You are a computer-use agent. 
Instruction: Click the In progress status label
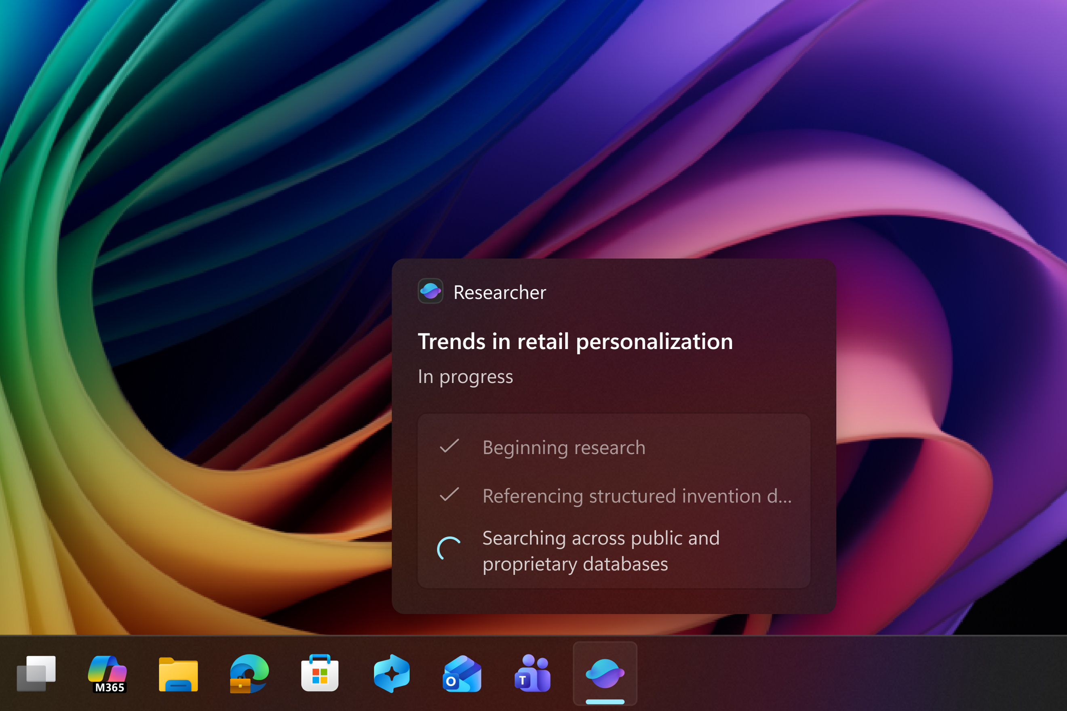[x=465, y=377]
